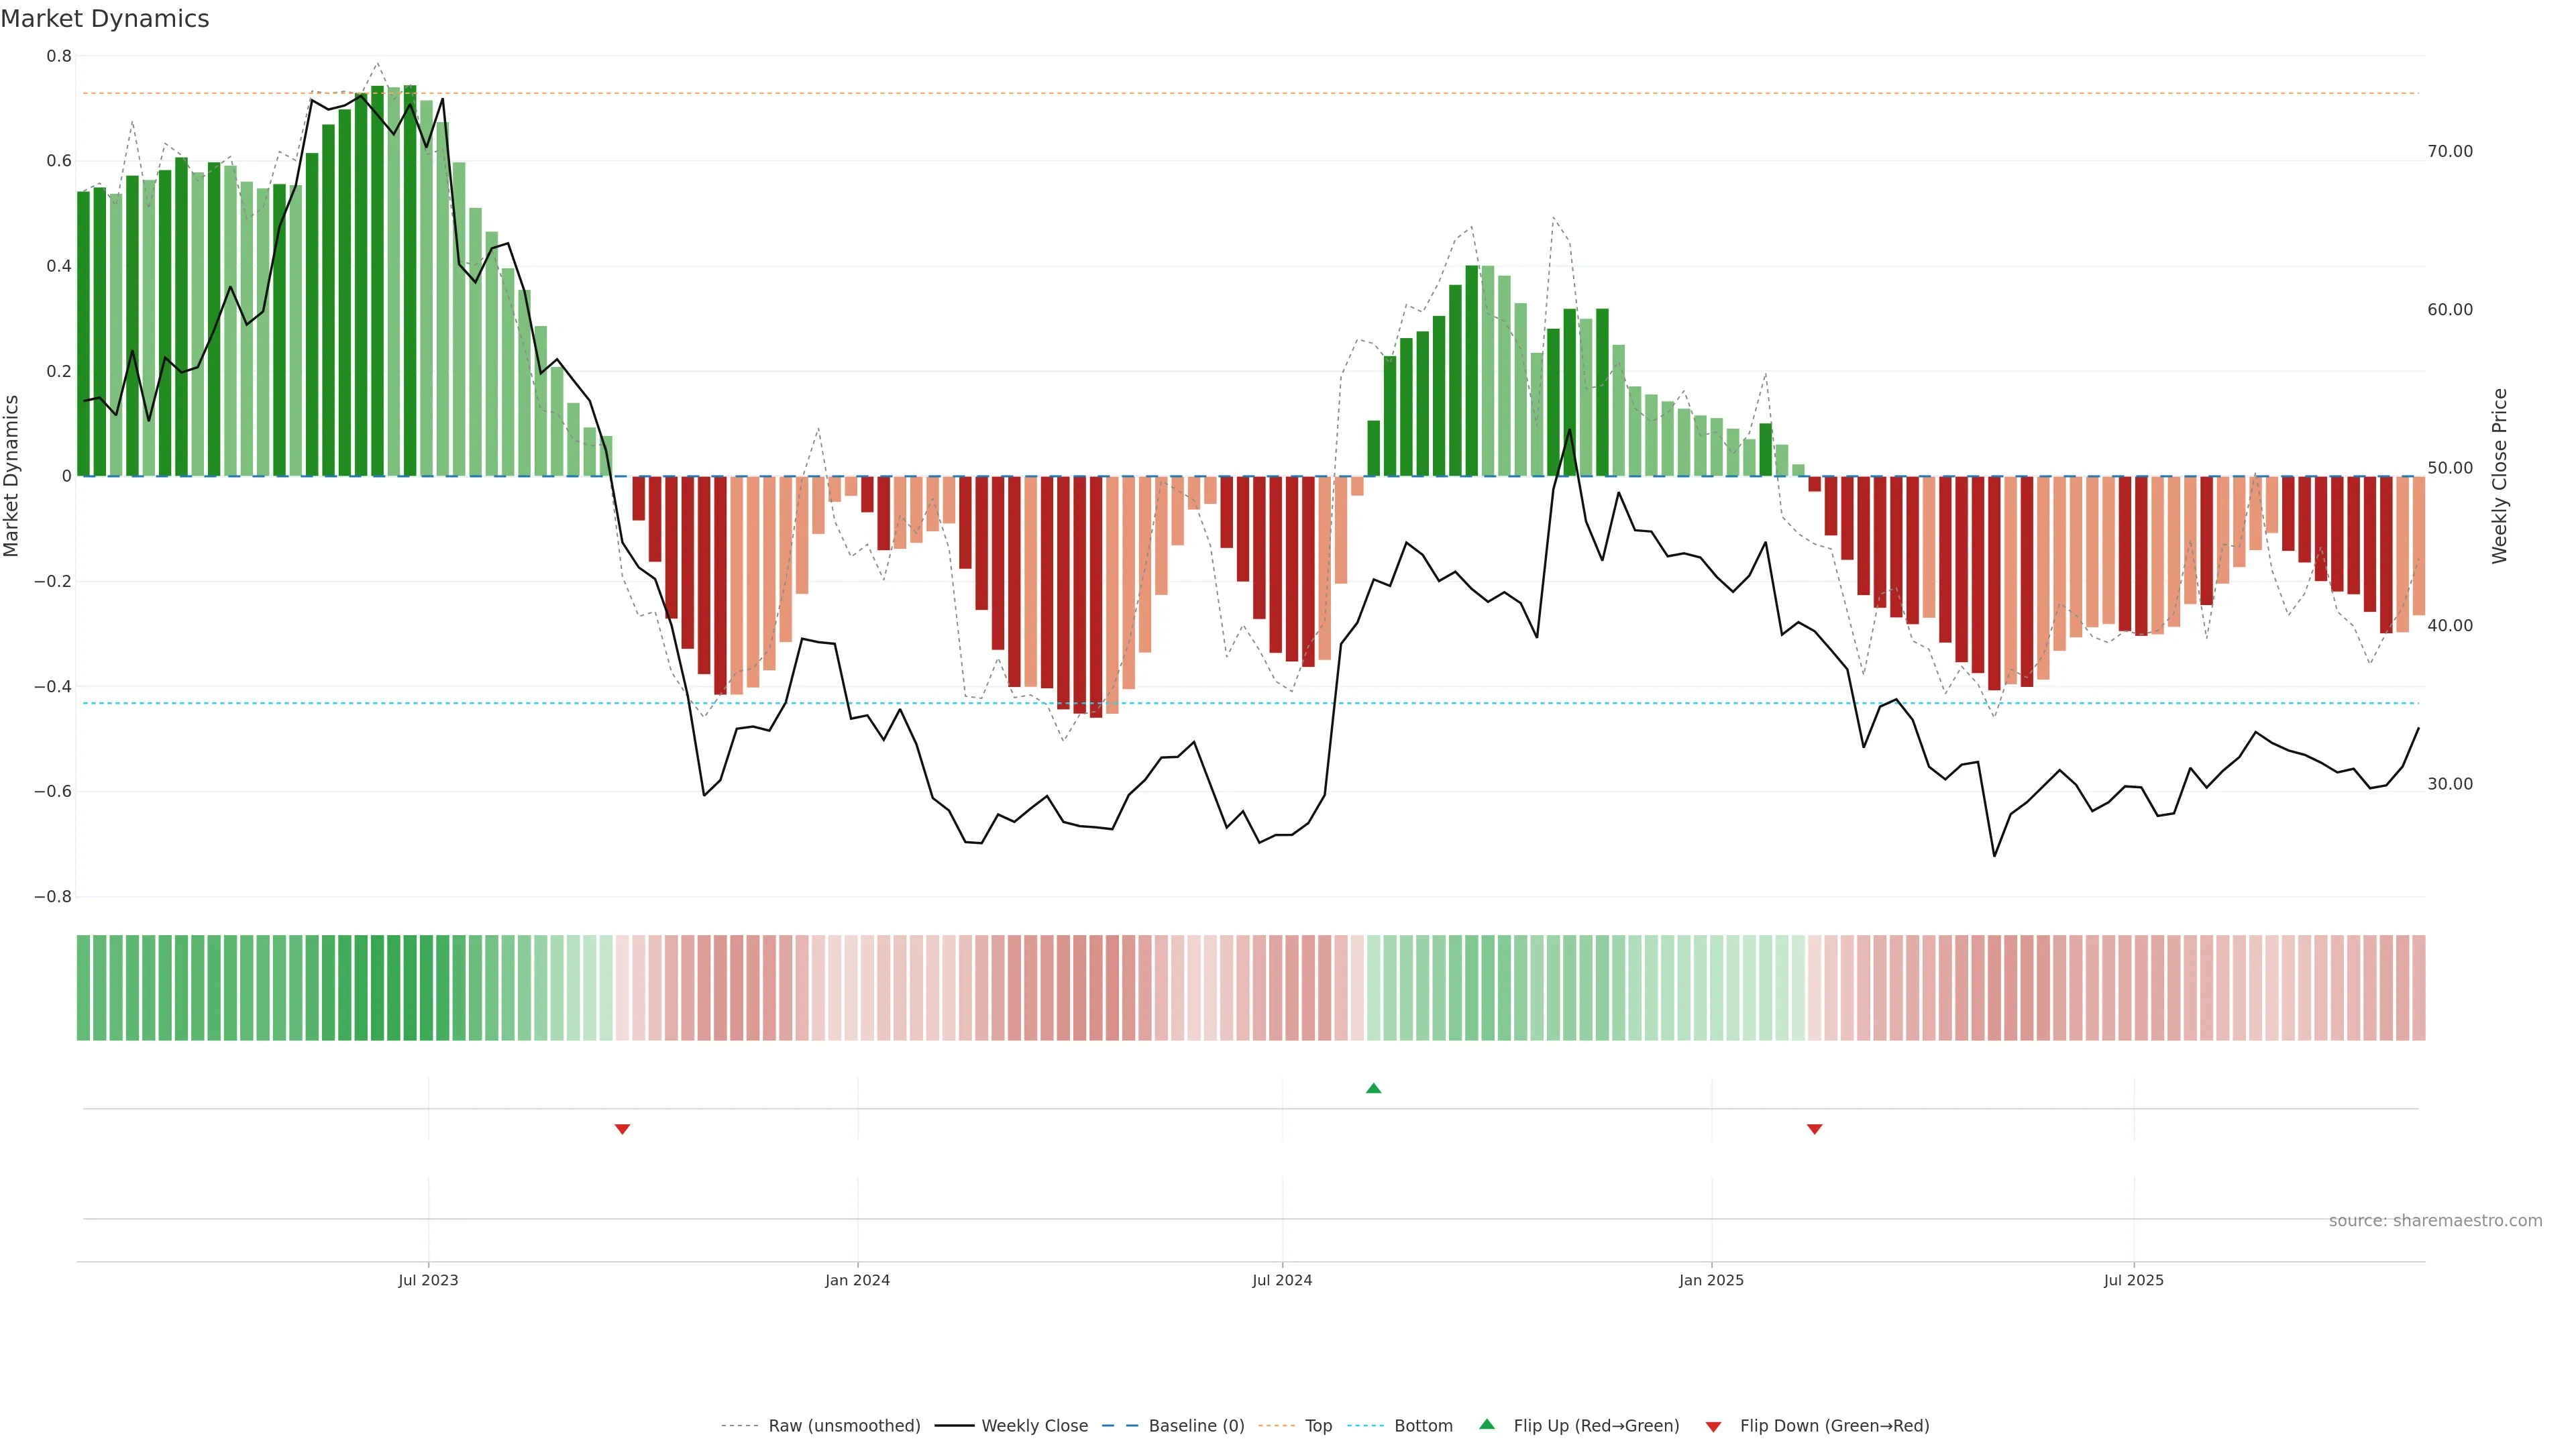Select the Jan 2025 x-axis tick label

[x=1711, y=1280]
